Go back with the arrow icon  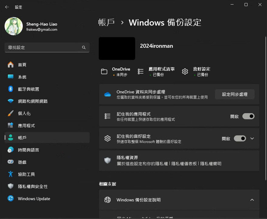(7, 7)
